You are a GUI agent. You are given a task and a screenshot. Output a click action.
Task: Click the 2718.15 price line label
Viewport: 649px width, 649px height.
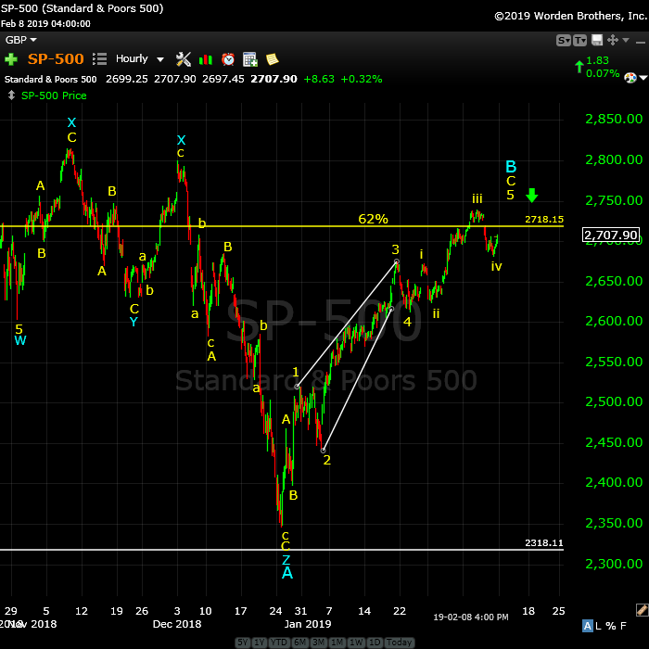click(x=544, y=219)
